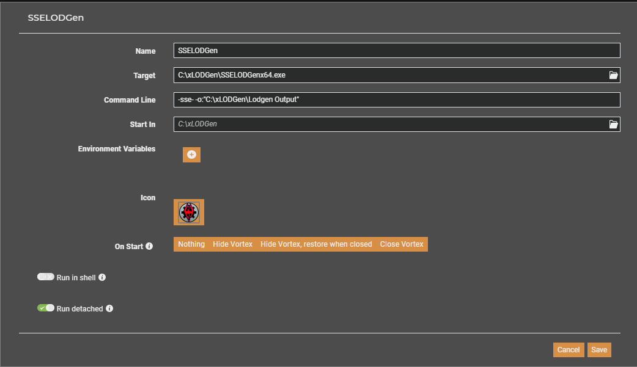This screenshot has width=637, height=367.
Task: Select Hide Vortex, restore when closed
Action: click(x=316, y=244)
